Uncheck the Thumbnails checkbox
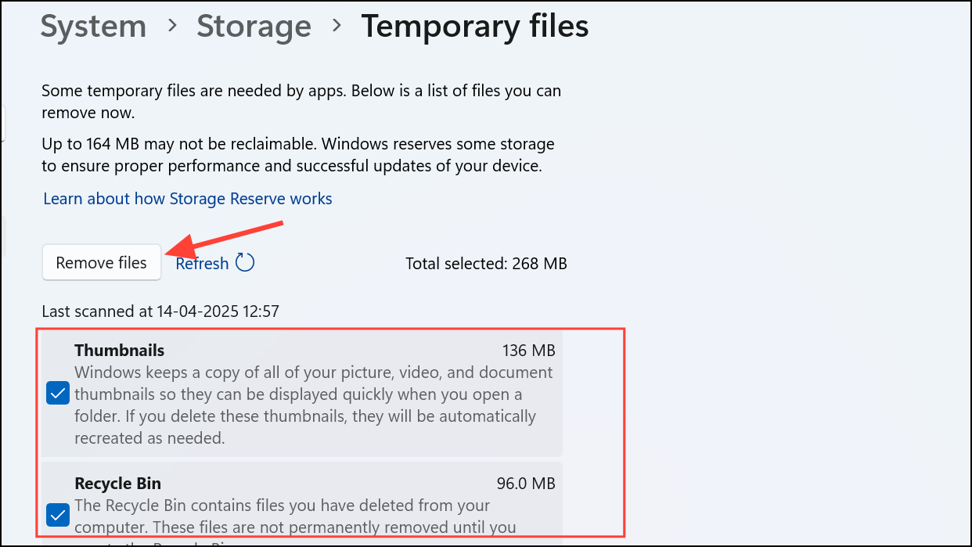The height and width of the screenshot is (547, 972). [58, 394]
